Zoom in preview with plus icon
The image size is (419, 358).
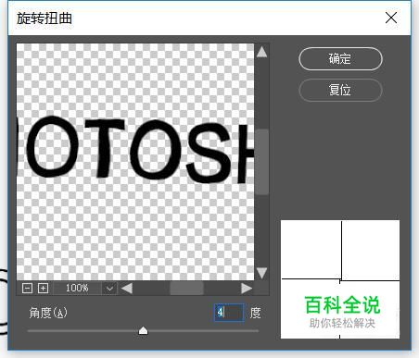click(43, 289)
